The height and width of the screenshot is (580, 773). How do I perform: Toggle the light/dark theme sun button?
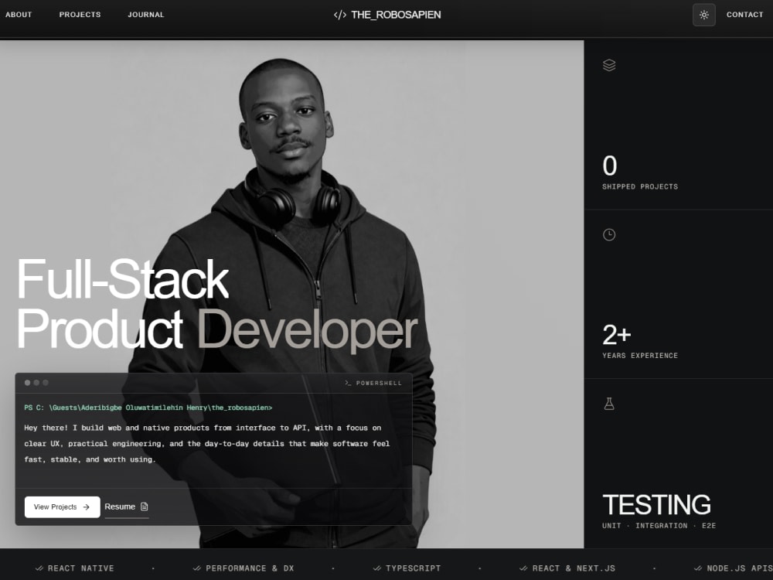(x=703, y=15)
